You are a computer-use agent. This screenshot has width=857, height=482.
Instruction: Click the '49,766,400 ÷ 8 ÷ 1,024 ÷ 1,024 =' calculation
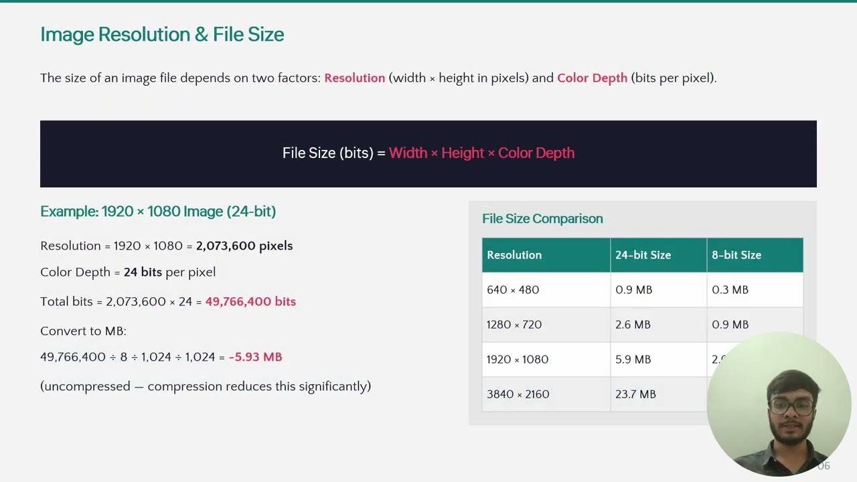[x=133, y=357]
